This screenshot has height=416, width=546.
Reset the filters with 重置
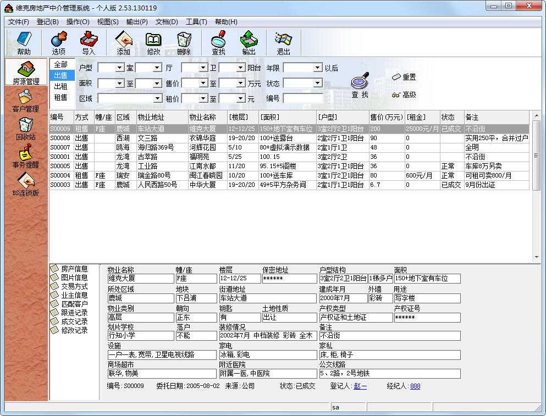404,77
